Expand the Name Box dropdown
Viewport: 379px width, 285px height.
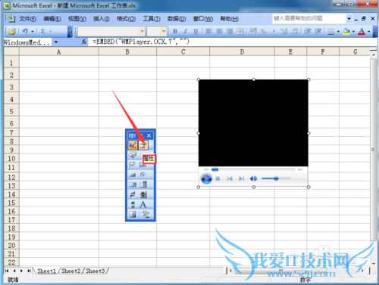tap(56, 42)
